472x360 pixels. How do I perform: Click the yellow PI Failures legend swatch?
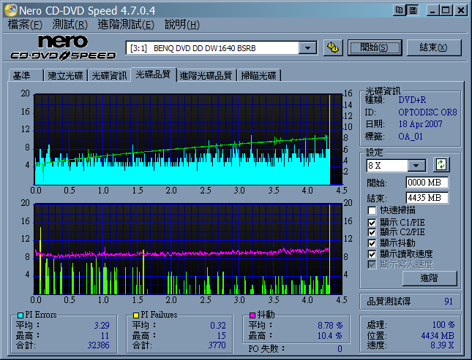[x=136, y=315]
